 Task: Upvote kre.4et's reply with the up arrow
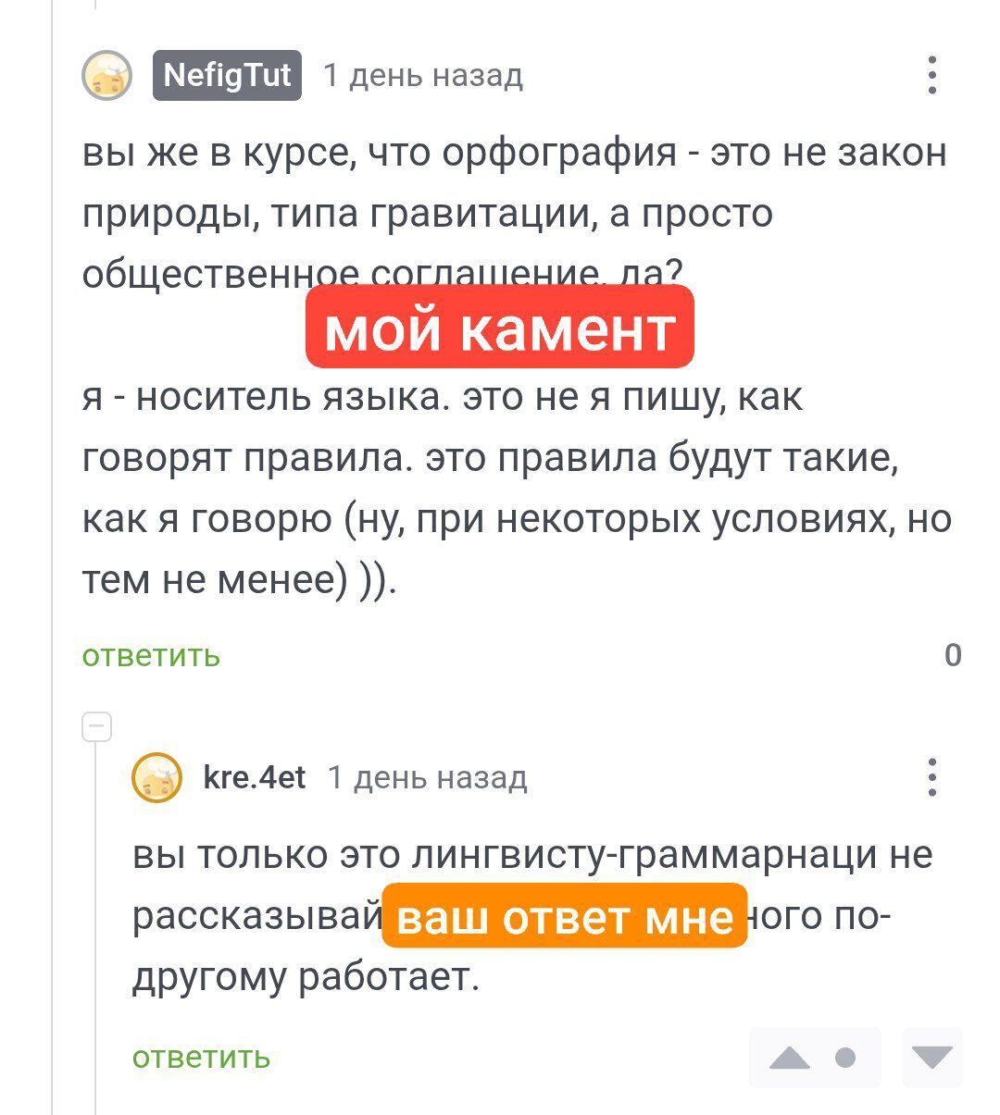(x=789, y=1058)
